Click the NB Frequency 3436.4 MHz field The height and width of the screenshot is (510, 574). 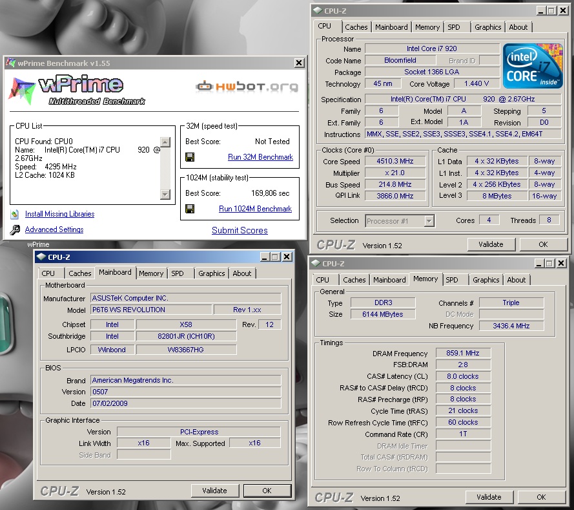point(511,326)
